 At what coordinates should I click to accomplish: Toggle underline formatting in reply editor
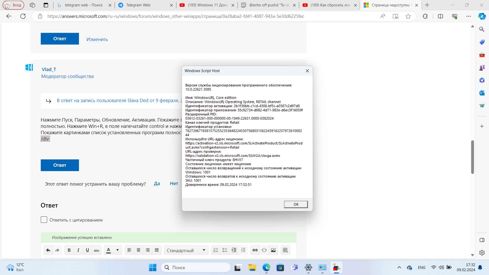pyautogui.click(x=87, y=250)
